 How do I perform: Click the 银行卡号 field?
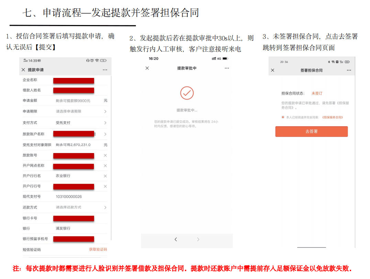coord(74,219)
